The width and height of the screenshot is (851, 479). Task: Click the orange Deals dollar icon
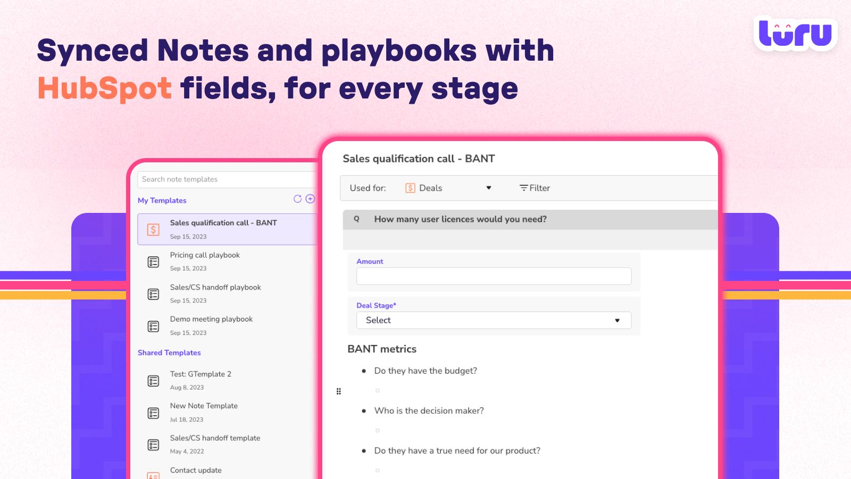[x=410, y=188]
